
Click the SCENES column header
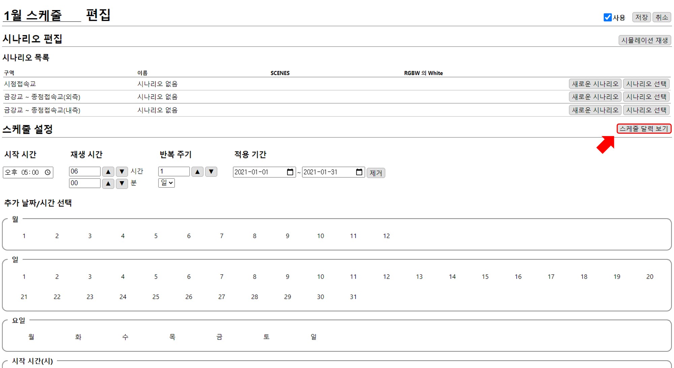point(280,73)
